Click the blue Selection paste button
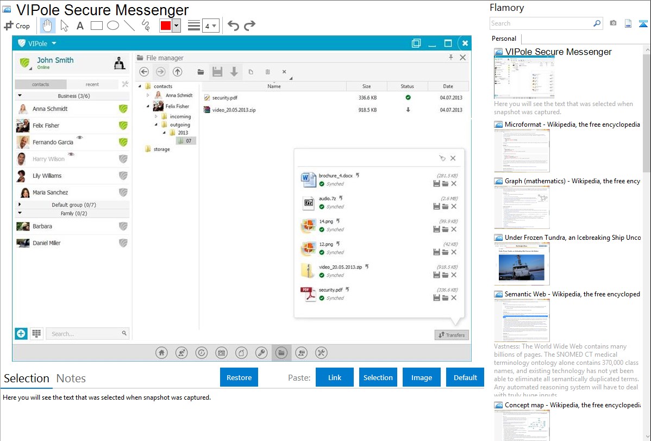The height and width of the screenshot is (441, 651). (378, 377)
